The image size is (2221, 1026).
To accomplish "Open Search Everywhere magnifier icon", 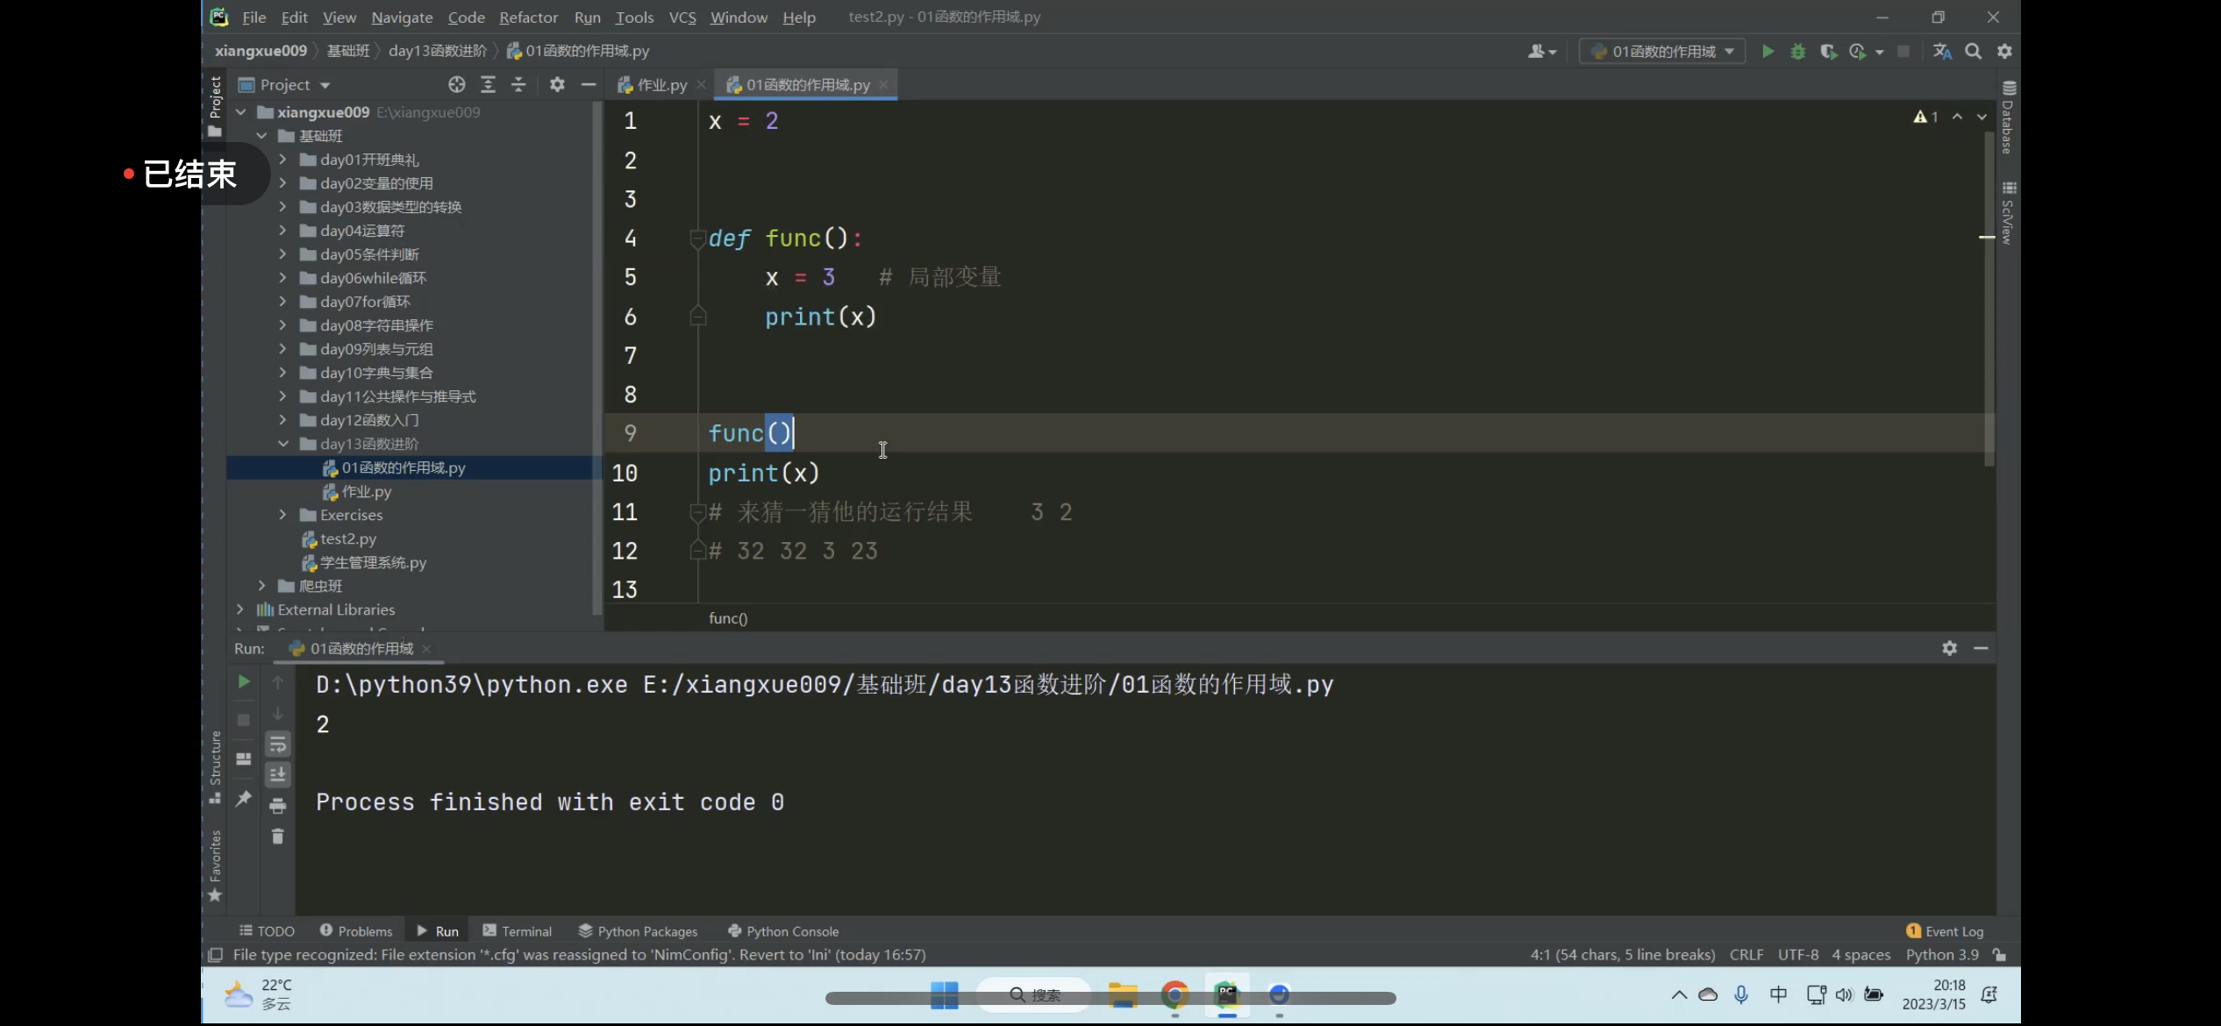I will (1973, 52).
